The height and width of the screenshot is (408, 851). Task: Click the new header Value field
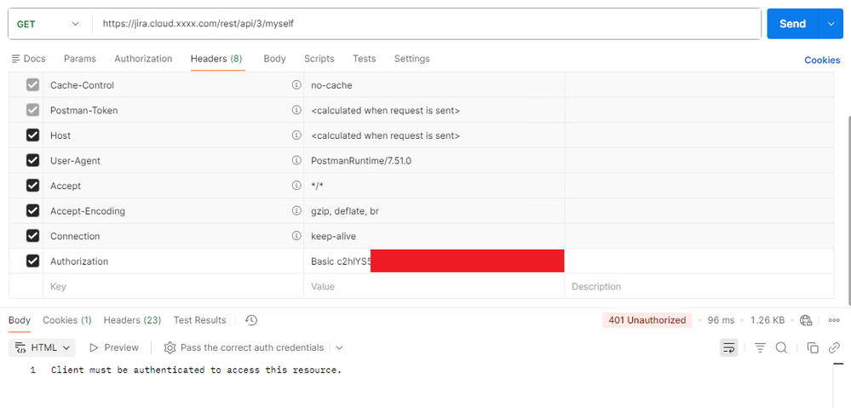(434, 286)
